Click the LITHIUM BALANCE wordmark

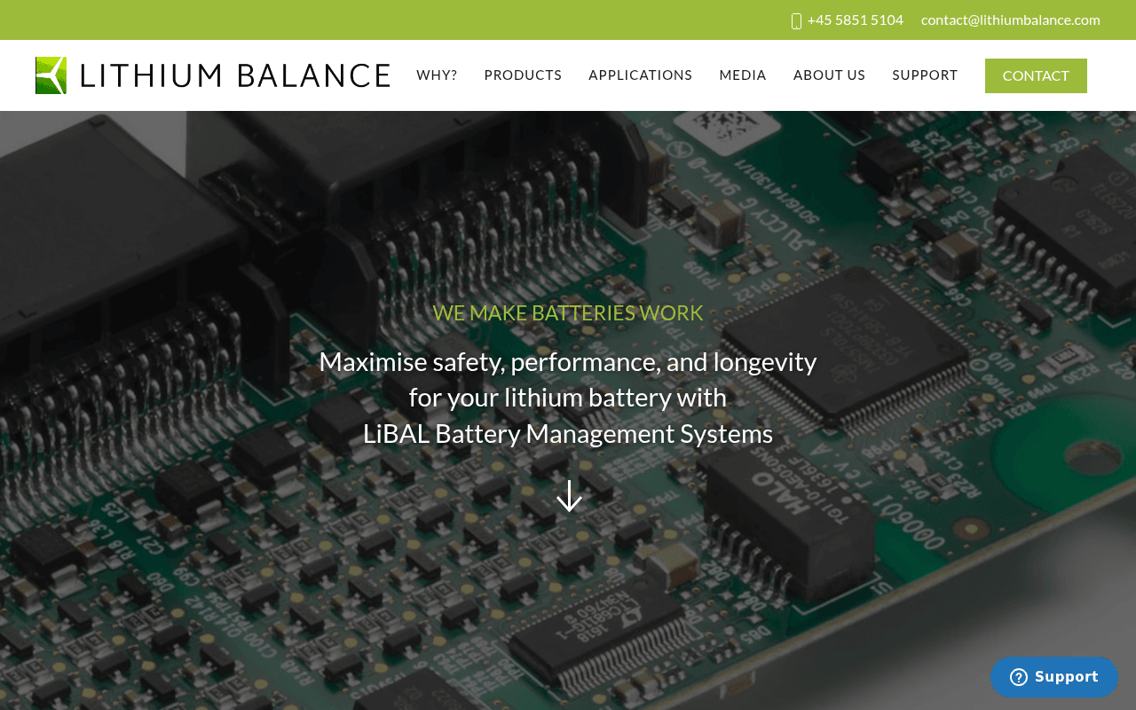click(235, 75)
